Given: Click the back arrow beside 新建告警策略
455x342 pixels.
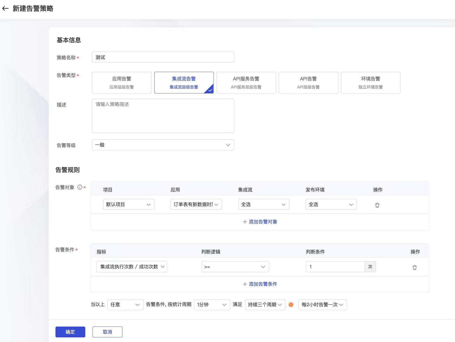Looking at the screenshot, I should (5, 9).
